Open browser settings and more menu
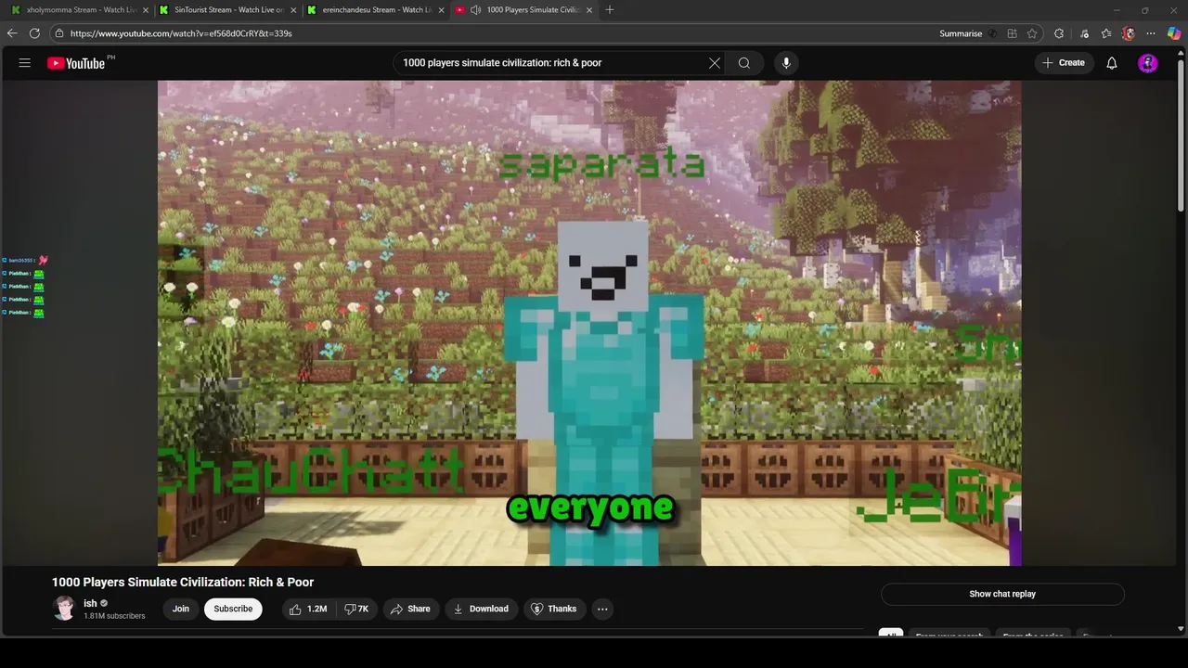This screenshot has height=668, width=1188. (x=1151, y=33)
